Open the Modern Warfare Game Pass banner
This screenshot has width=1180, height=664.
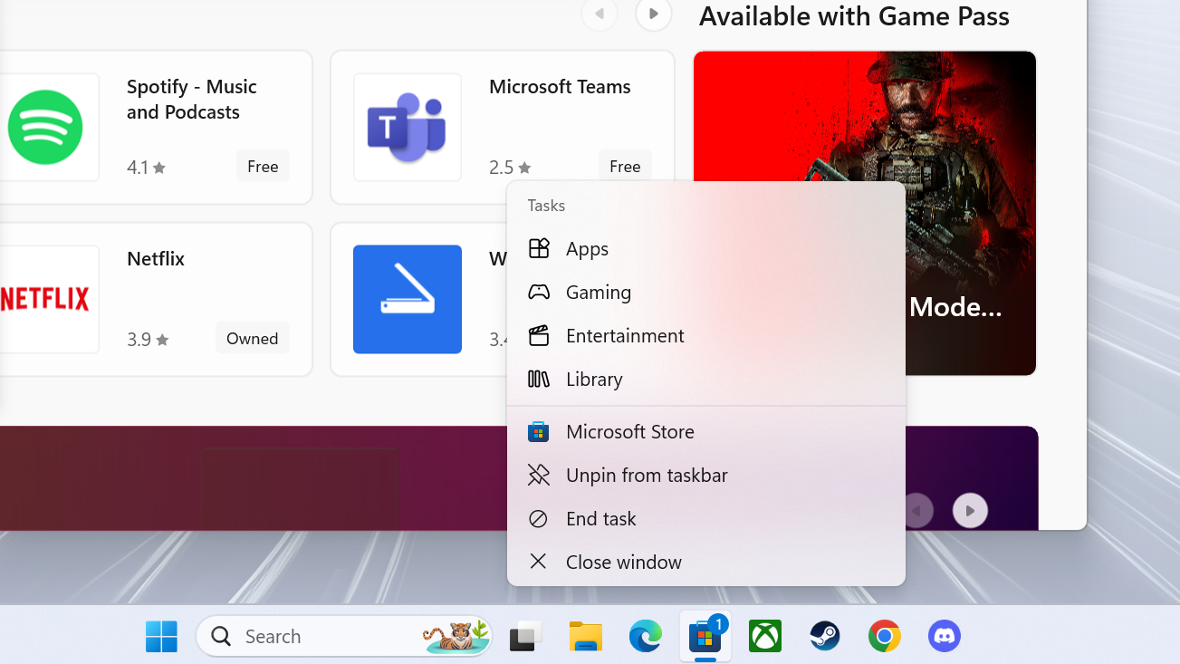865,213
